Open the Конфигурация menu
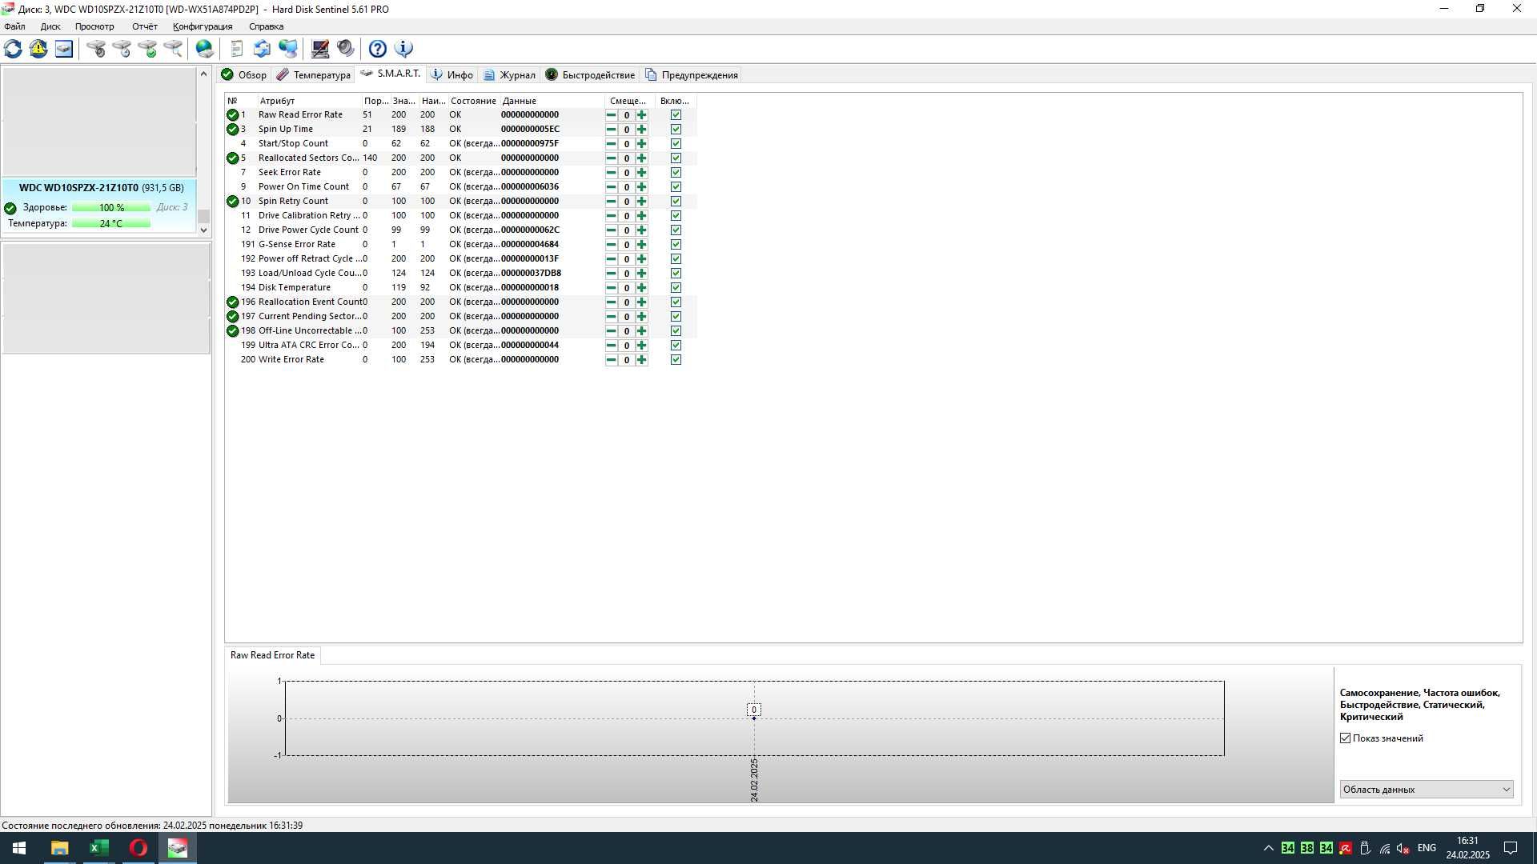The width and height of the screenshot is (1537, 864). 203,26
